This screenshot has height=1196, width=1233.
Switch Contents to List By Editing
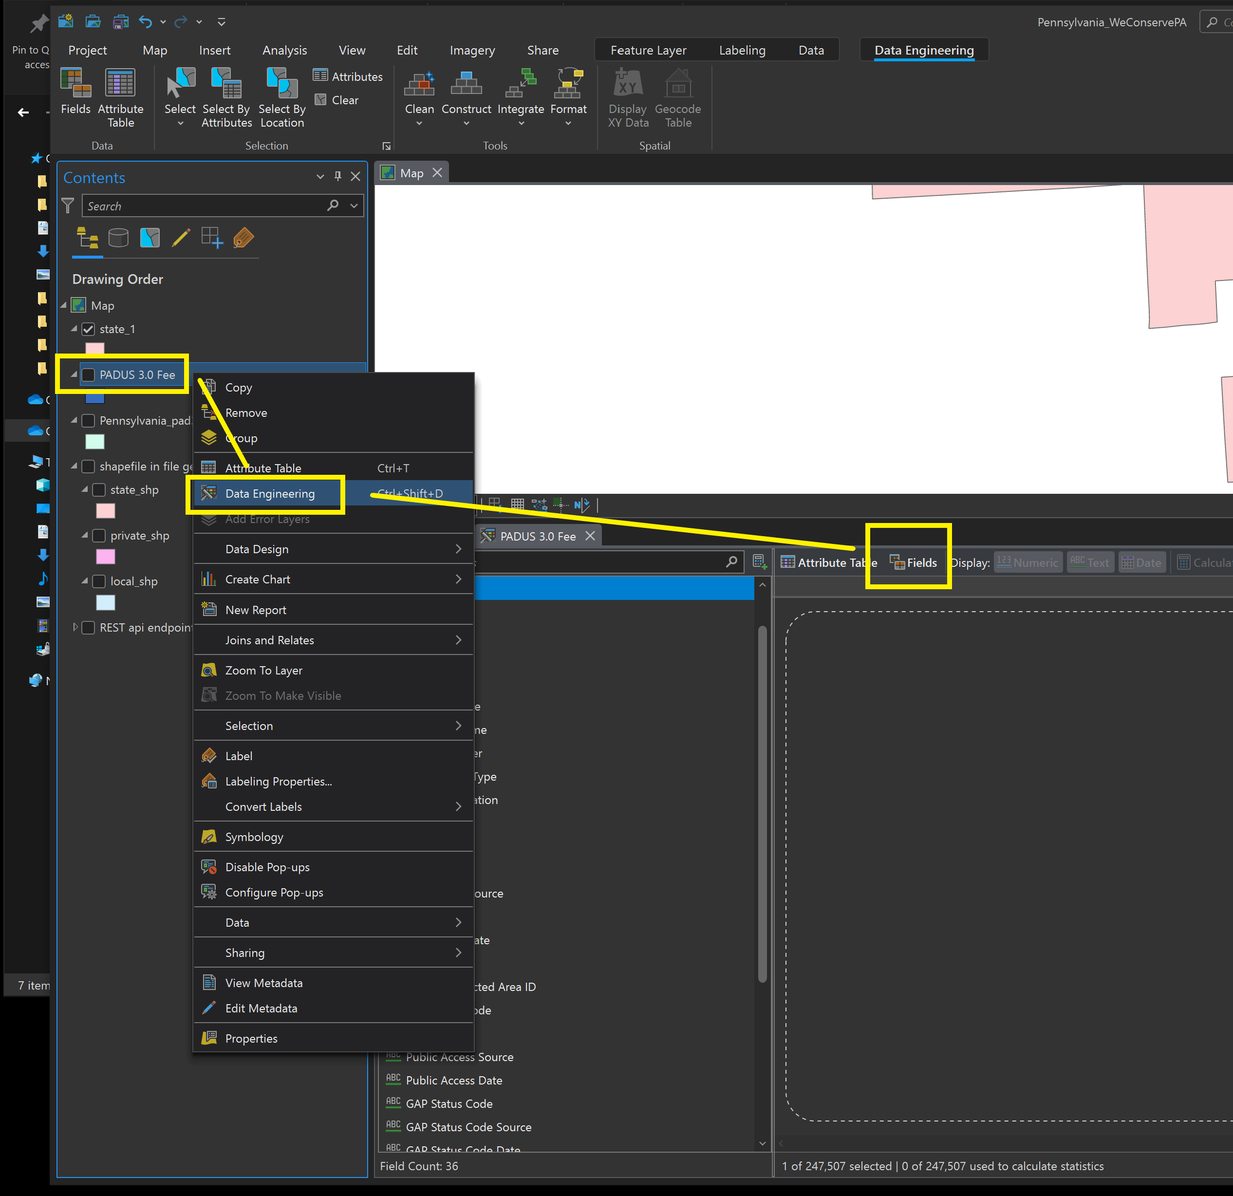coord(181,238)
